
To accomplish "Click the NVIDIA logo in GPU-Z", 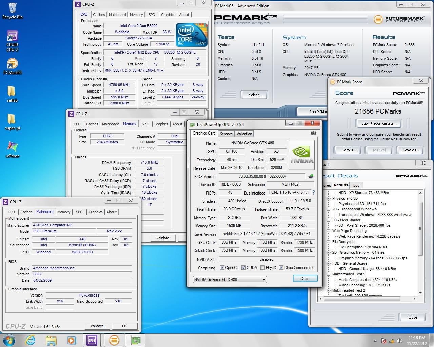I will tap(301, 155).
